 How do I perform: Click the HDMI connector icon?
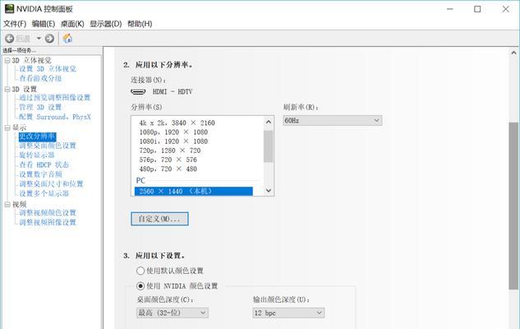coord(138,91)
